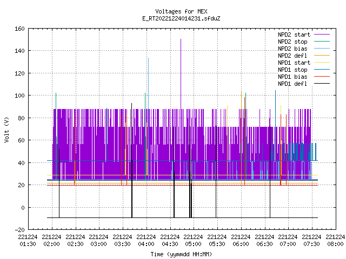
Task: Click the x-axis tick label 04:30
Action: pyautogui.click(x=170, y=244)
